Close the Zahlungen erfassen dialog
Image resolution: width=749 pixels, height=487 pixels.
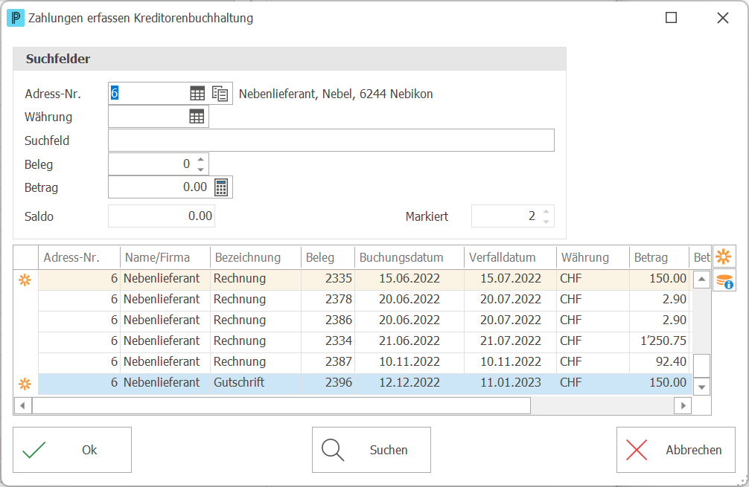(723, 18)
